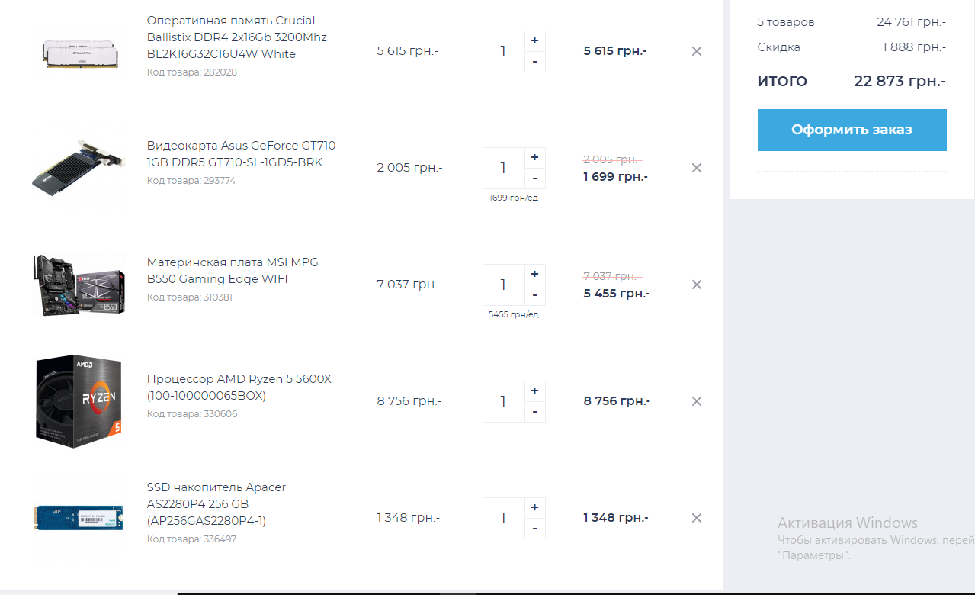975x595 pixels.
Task: Remove Asus GeForce GT710 from cart
Action: pos(696,168)
